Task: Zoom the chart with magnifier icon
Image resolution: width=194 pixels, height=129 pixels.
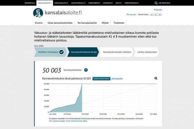Action: (156, 78)
